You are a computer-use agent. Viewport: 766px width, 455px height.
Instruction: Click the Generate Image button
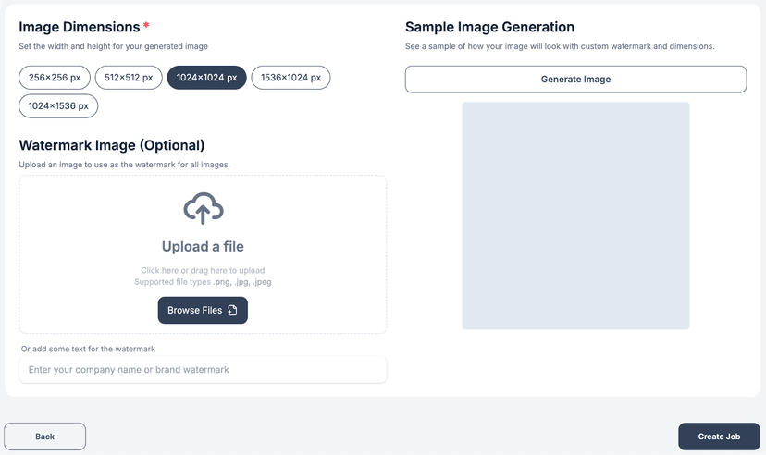click(575, 80)
